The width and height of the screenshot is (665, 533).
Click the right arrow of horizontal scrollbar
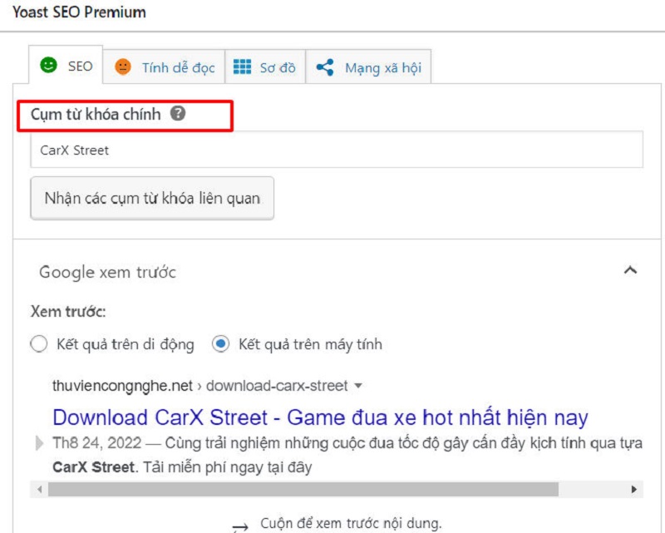pos(634,489)
